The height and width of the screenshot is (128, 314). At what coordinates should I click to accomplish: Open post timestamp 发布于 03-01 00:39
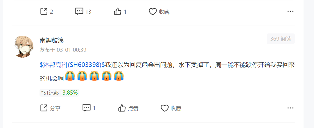click(x=63, y=50)
